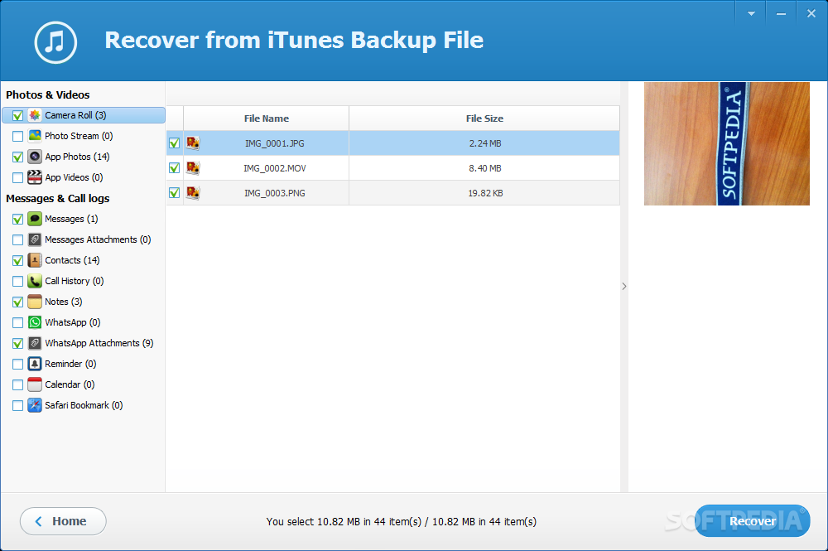Start recovery with the Recover button
The height and width of the screenshot is (551, 828).
752,521
